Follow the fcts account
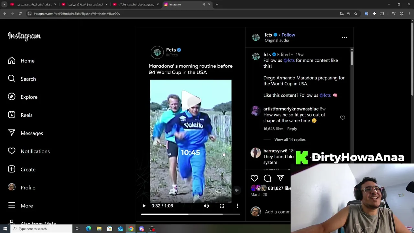The image size is (414, 233). pyautogui.click(x=288, y=35)
